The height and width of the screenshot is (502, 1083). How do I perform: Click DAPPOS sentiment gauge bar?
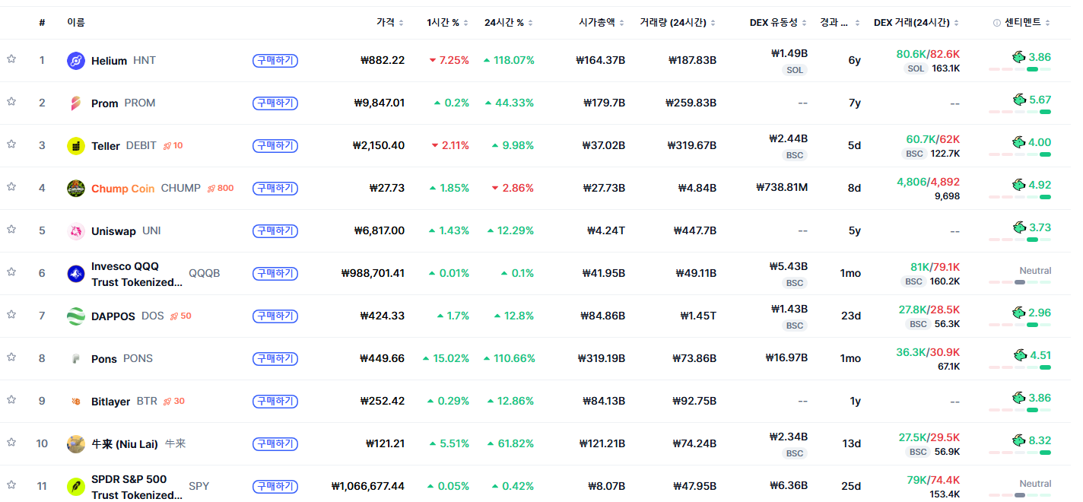(1020, 325)
